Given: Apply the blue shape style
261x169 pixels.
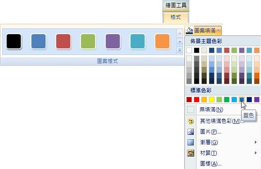Looking at the screenshot, I should click(38, 41).
